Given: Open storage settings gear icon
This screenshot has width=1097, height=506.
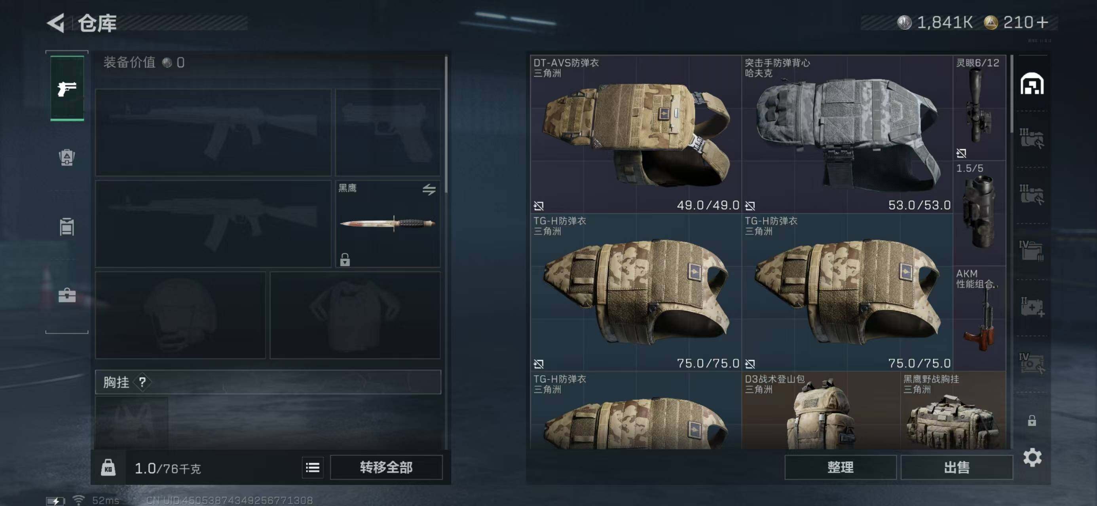Looking at the screenshot, I should click(x=1032, y=457).
